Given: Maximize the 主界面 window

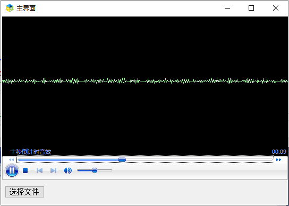Looking at the screenshot, I should [251, 8].
